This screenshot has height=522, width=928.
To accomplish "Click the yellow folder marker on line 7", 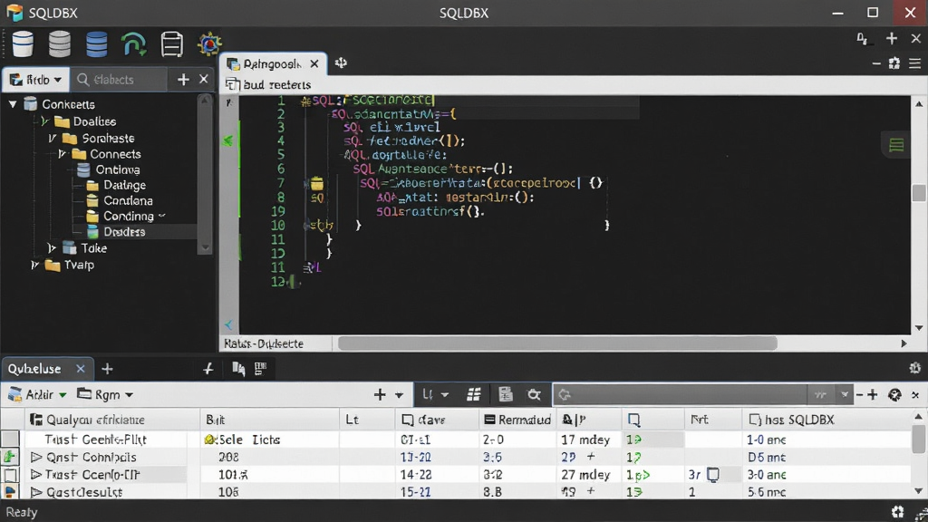I will pos(317,183).
